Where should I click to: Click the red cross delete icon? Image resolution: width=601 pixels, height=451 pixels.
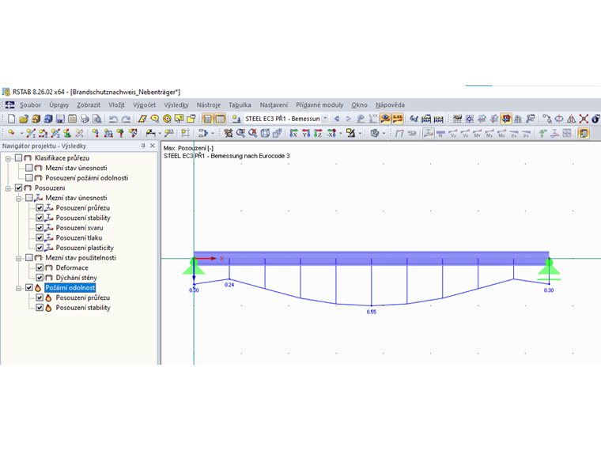coord(584,119)
